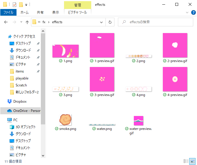
Task: Click the smoke.png file name label
Action: pyautogui.click(x=68, y=129)
